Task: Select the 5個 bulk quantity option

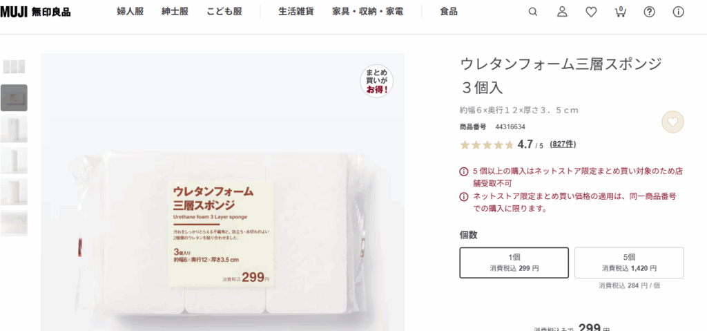Action: pyautogui.click(x=629, y=263)
